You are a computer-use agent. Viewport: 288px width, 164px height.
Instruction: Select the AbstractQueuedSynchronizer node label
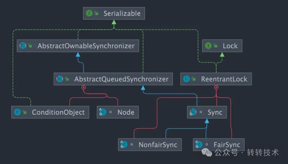tap(121, 79)
